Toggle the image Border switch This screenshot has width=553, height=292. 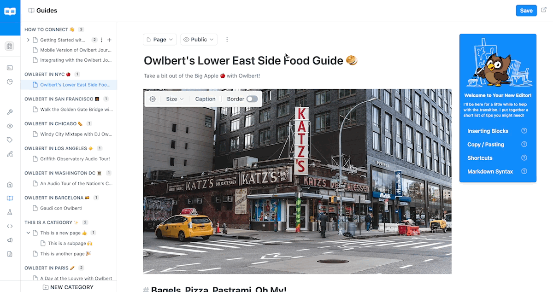[252, 99]
